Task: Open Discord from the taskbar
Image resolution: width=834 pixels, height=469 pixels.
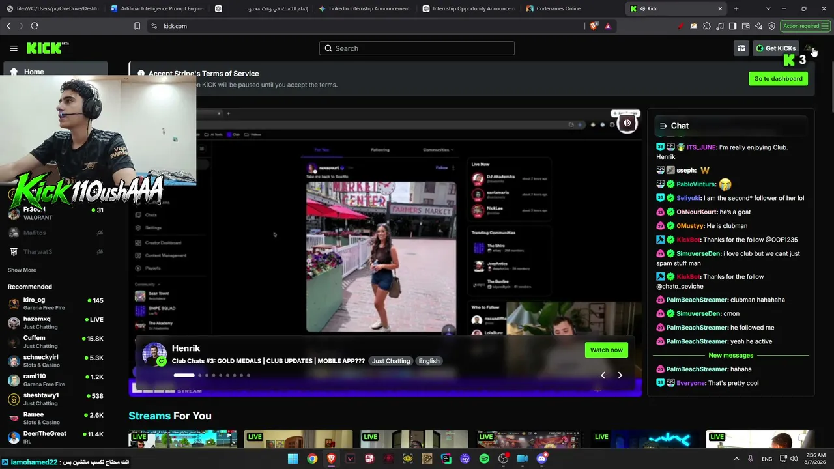Action: point(541,459)
